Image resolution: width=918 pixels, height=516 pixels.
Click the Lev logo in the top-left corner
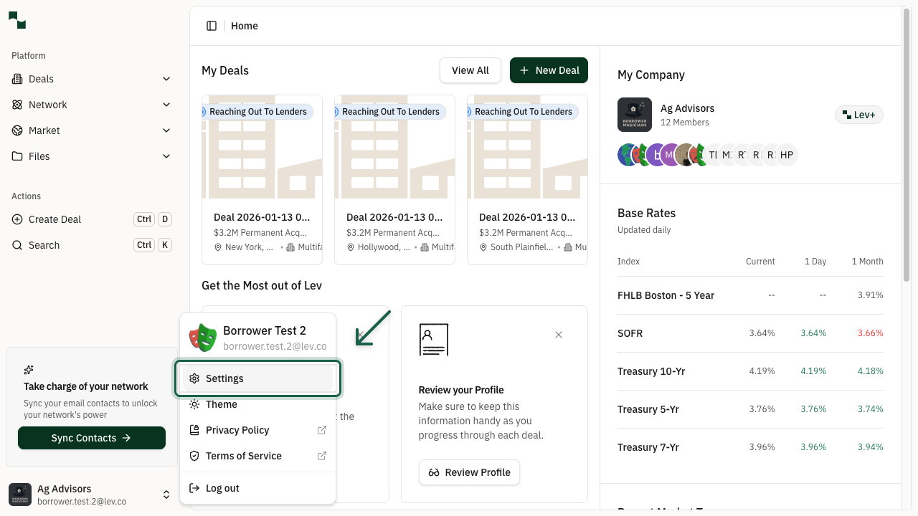(16, 20)
